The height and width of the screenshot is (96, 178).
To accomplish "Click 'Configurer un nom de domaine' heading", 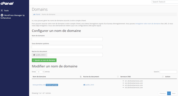I will [x=56, y=31].
